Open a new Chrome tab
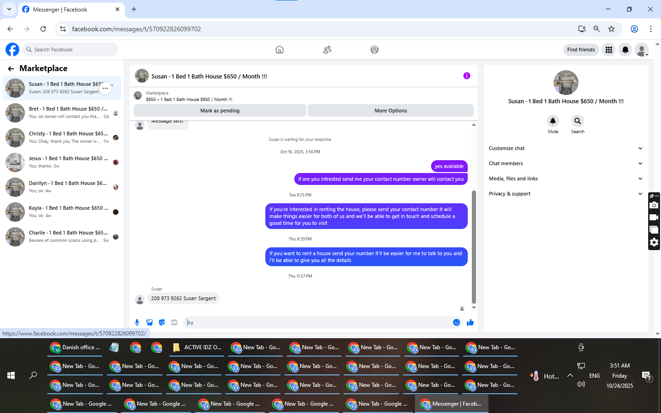This screenshot has width=661, height=413. (x=134, y=9)
